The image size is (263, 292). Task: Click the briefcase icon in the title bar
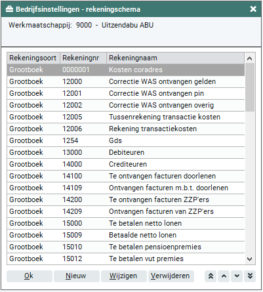[x=9, y=9]
